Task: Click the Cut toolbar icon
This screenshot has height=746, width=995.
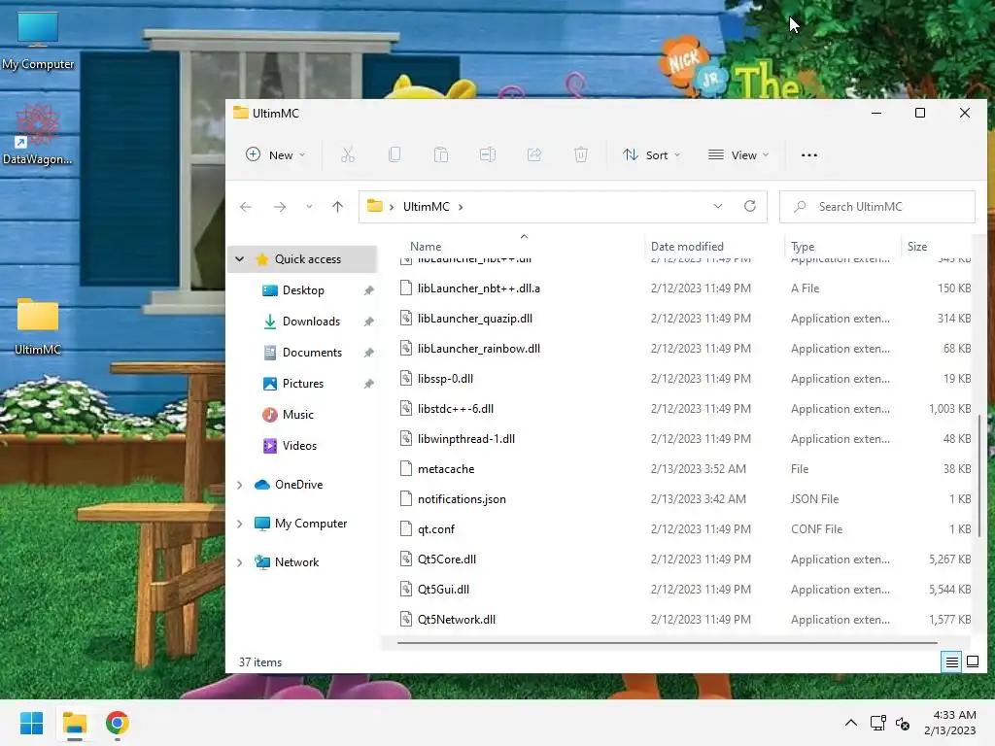Action: click(348, 154)
